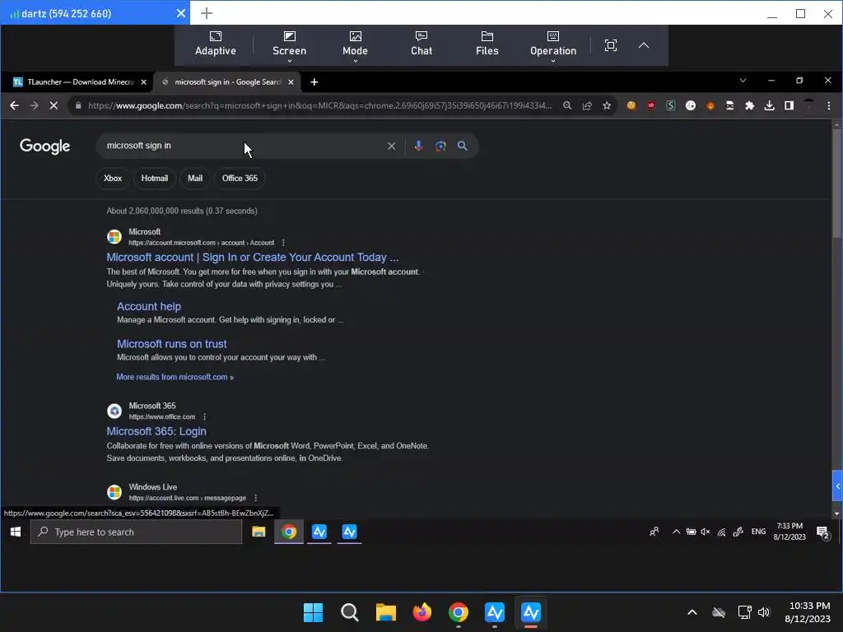Open the Screen dropdown menu
843x632 pixels.
coord(289,45)
